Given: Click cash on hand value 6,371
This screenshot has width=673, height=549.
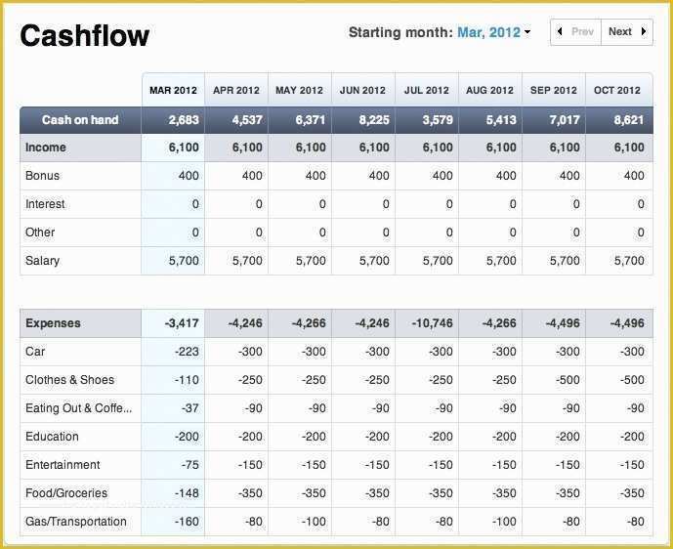Looking at the screenshot, I should point(311,120).
